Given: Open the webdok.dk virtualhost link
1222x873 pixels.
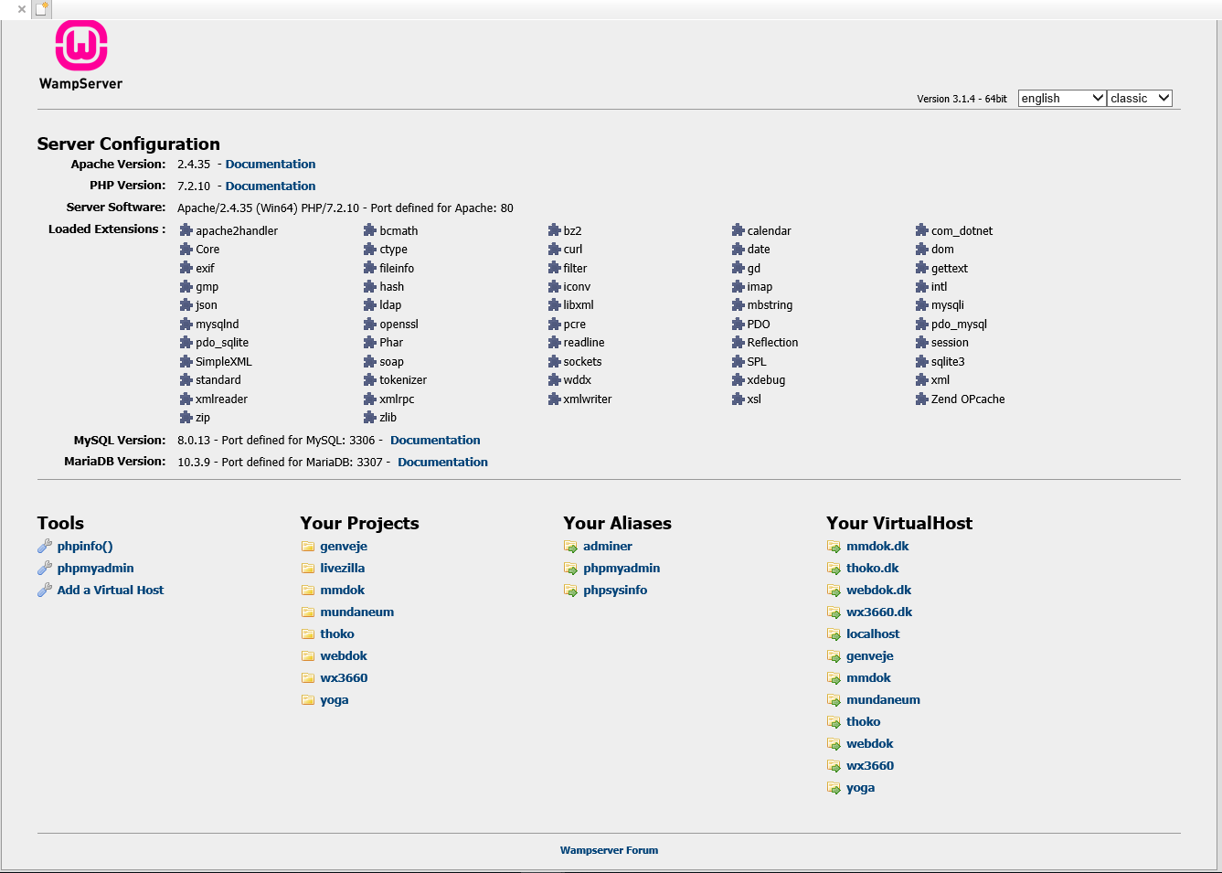Looking at the screenshot, I should pos(879,591).
